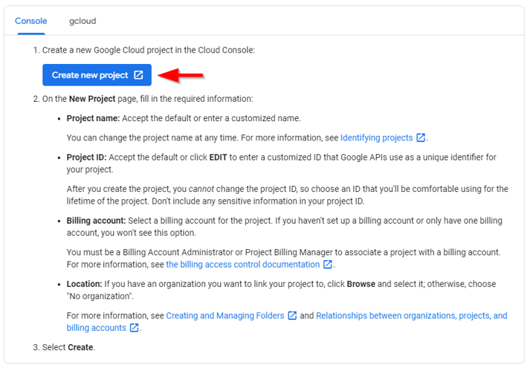530x371 pixels.
Task: Click the bold Project ID label
Action: tap(86, 158)
